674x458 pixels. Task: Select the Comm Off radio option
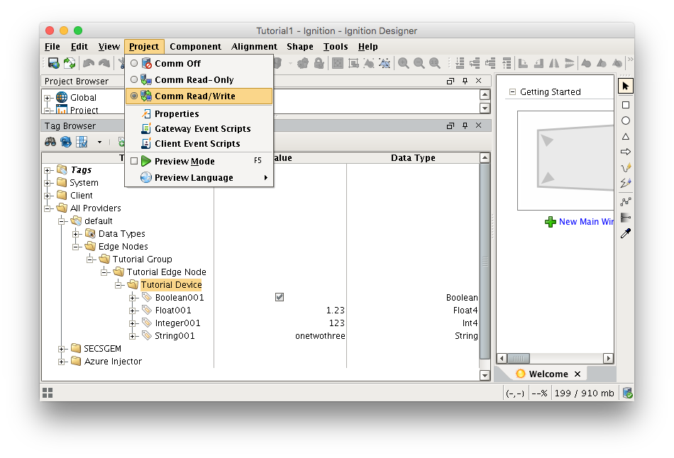pos(134,64)
